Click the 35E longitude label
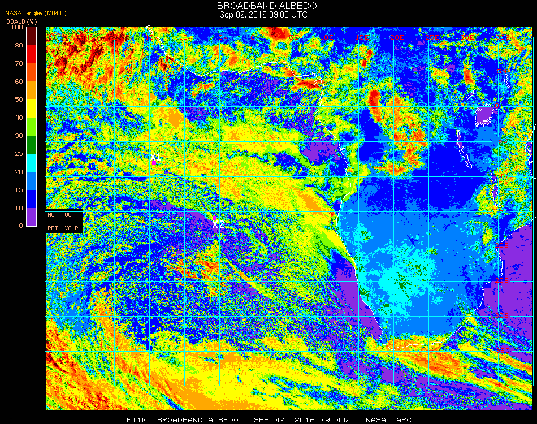The height and width of the screenshot is (424, 537). pos(503,37)
